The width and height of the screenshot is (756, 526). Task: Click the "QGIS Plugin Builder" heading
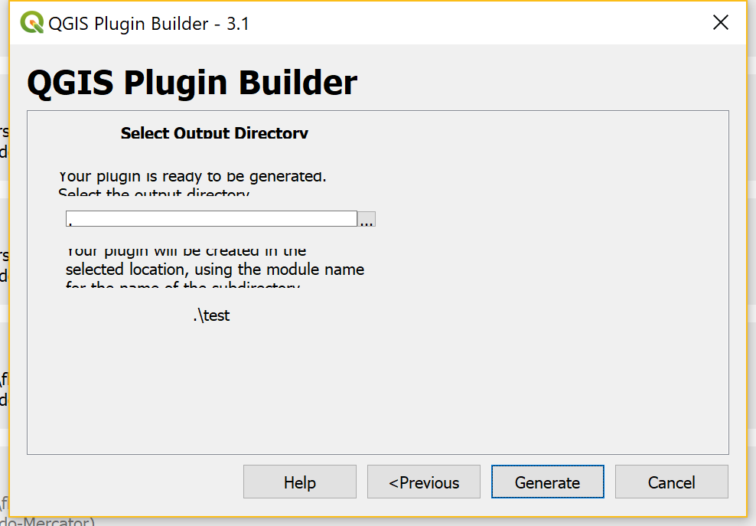coord(191,82)
